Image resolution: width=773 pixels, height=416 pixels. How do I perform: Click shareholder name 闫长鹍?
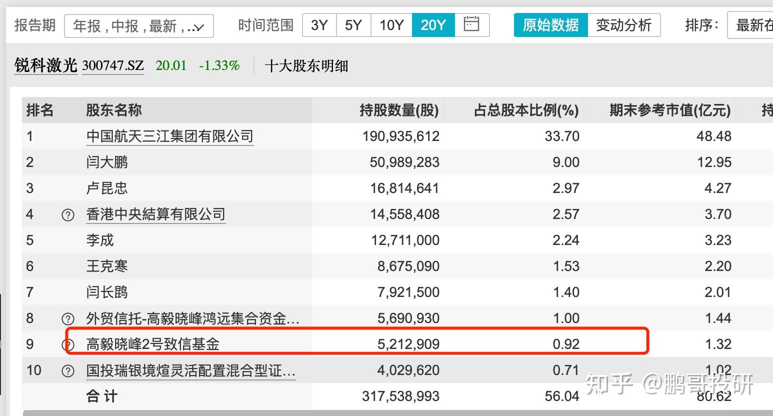(x=107, y=292)
